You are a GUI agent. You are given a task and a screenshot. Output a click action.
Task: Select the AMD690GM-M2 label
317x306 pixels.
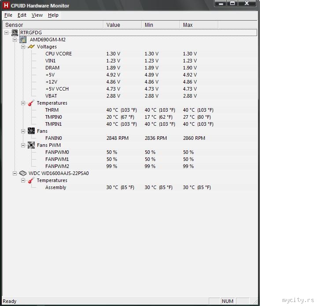pyautogui.click(x=48, y=40)
